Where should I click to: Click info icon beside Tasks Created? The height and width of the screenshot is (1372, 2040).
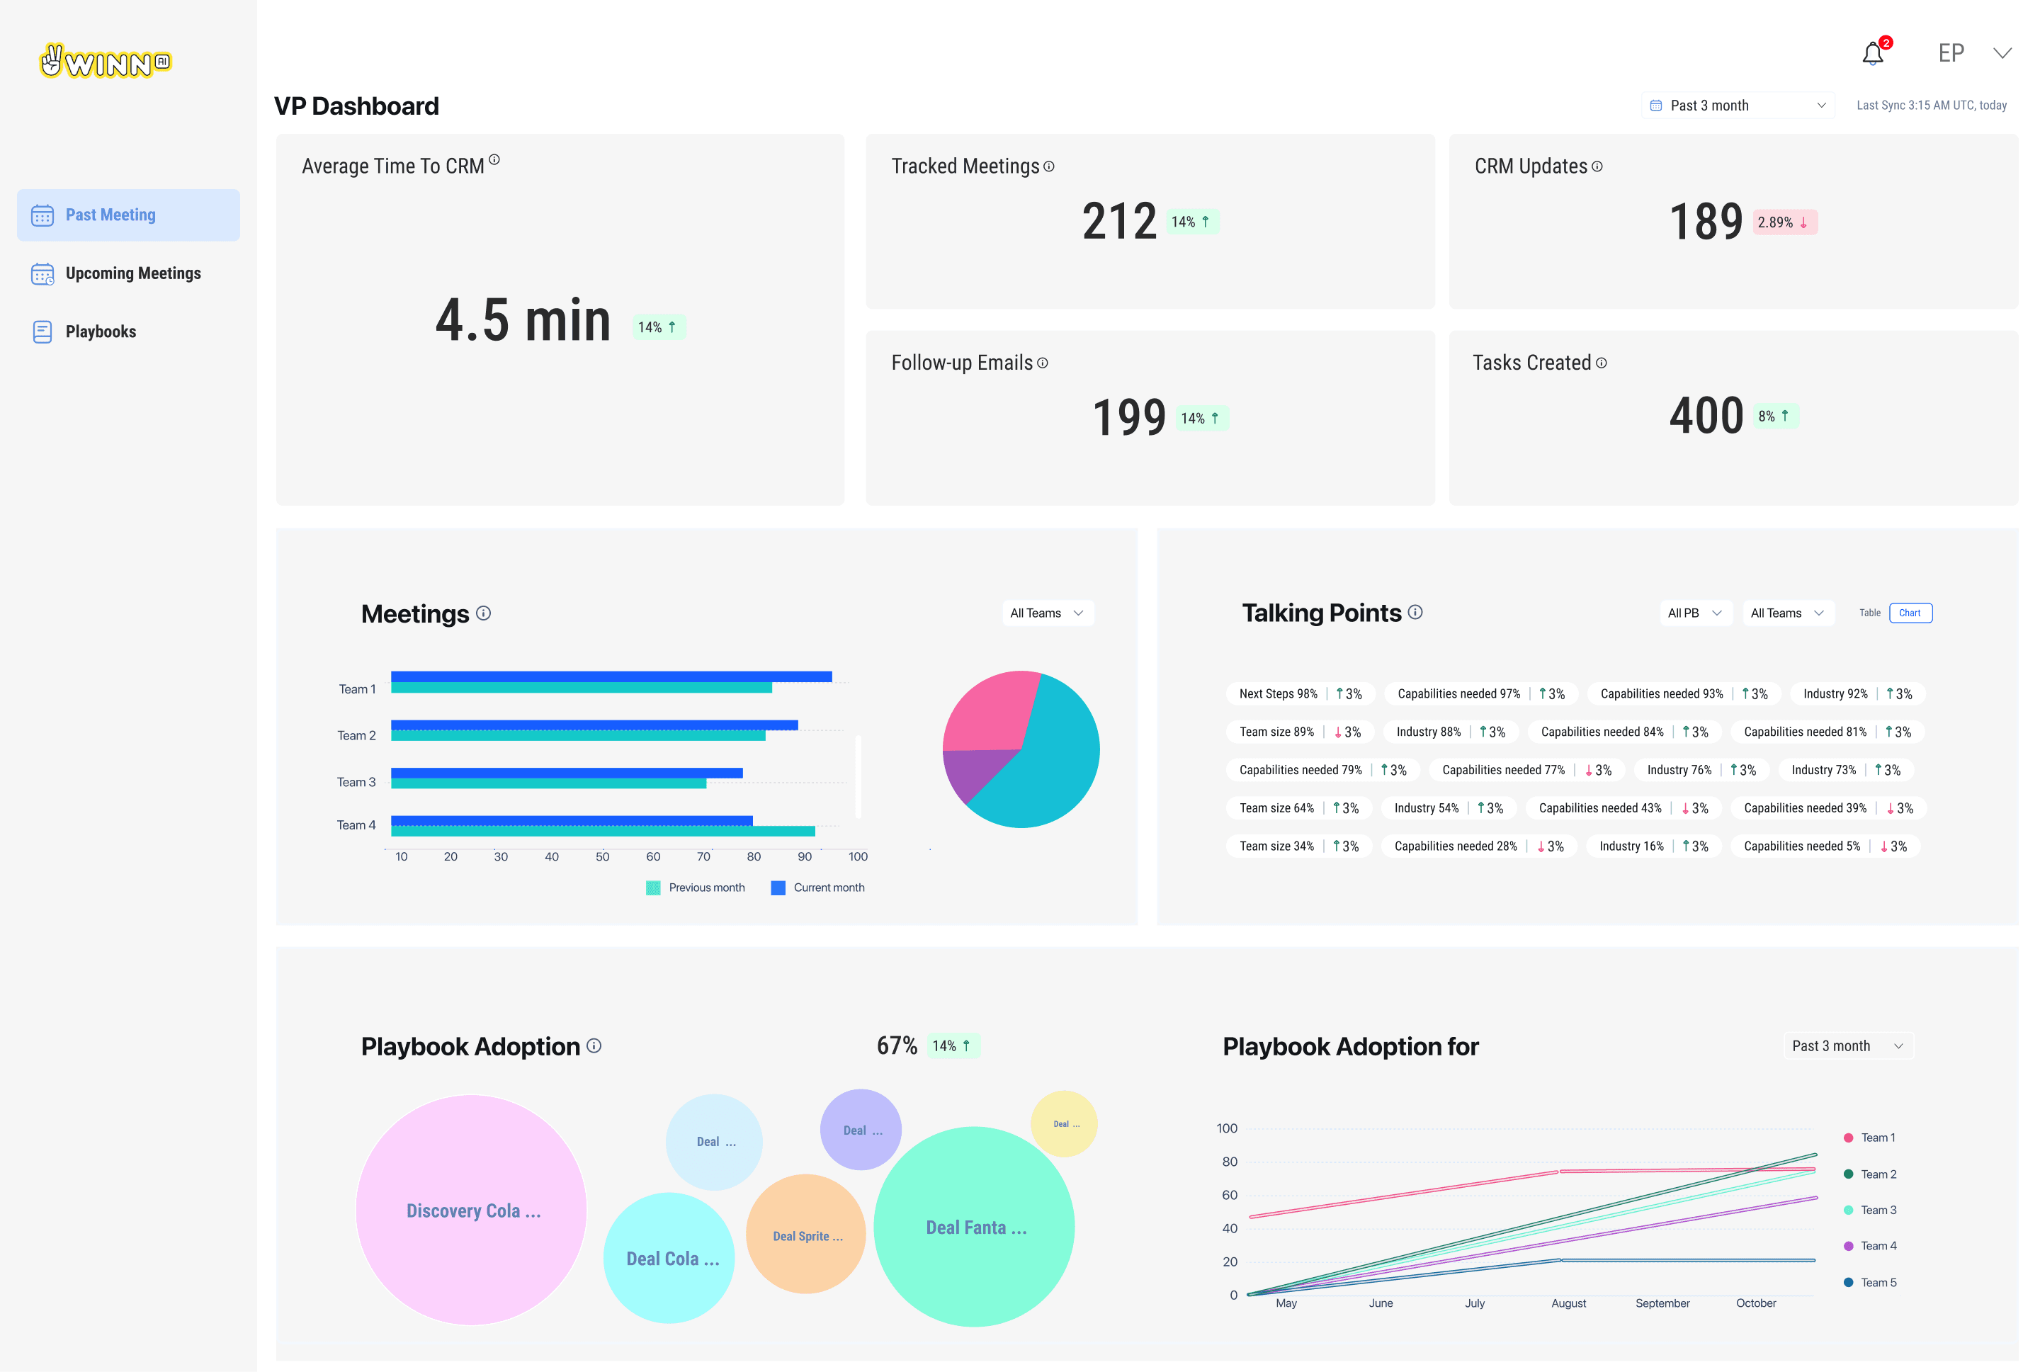[1601, 363]
